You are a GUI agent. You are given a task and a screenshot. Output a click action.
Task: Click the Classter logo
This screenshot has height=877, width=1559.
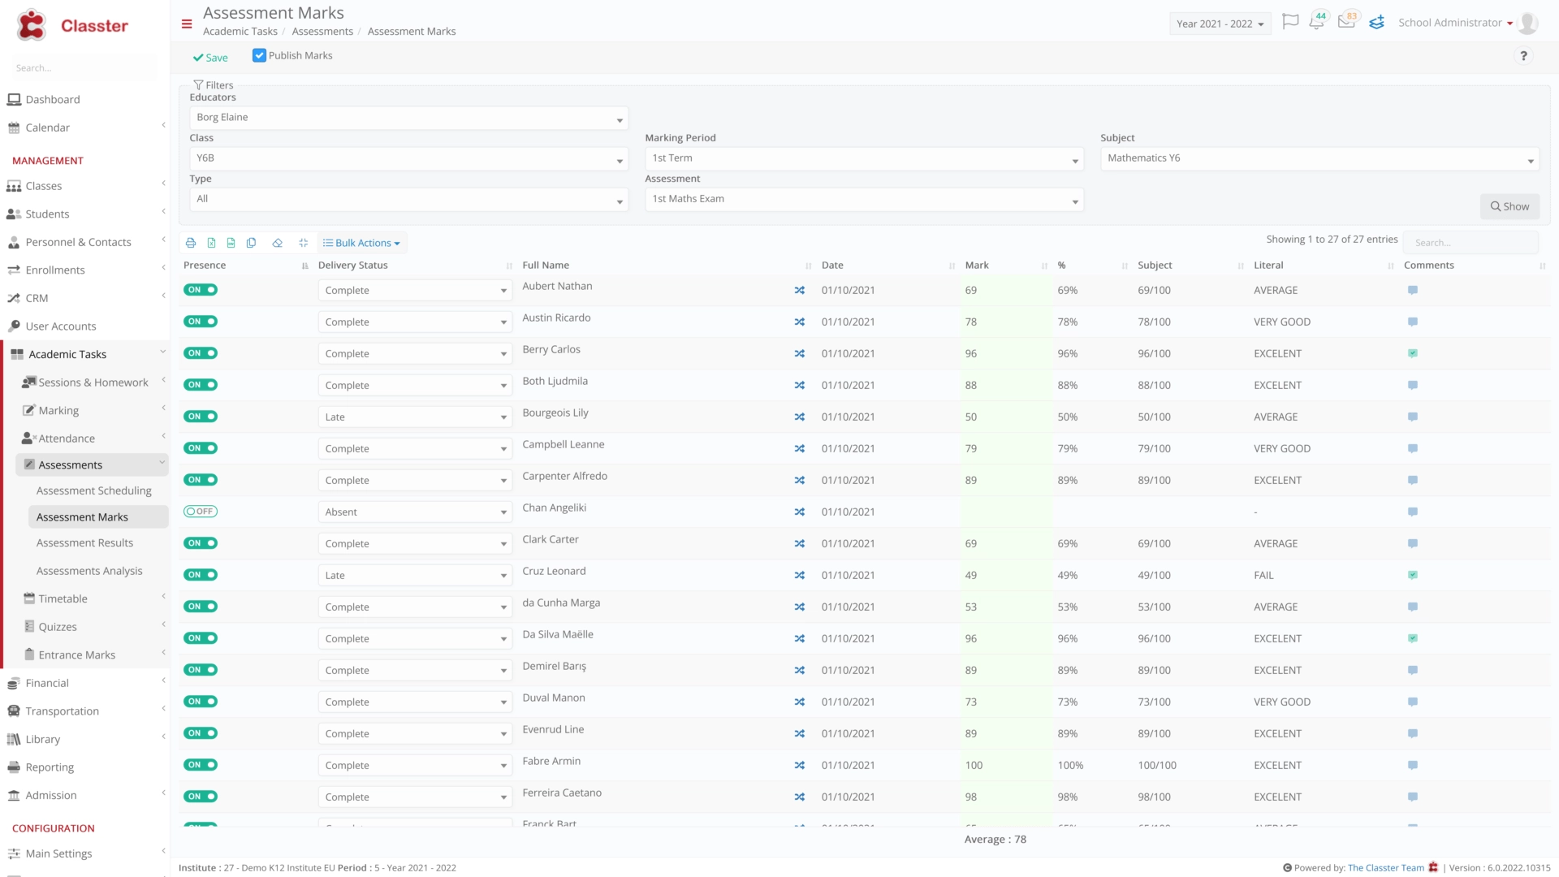click(x=72, y=25)
